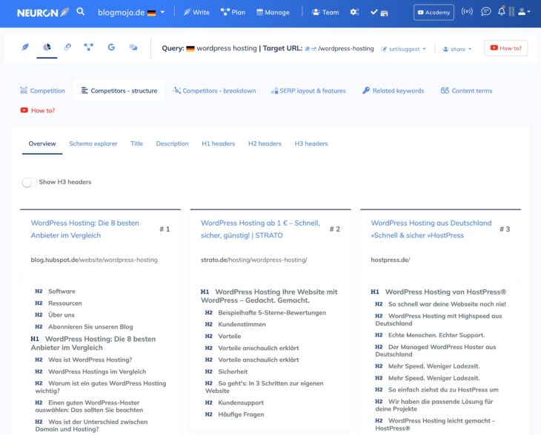Click the settings gears icon

point(354,13)
